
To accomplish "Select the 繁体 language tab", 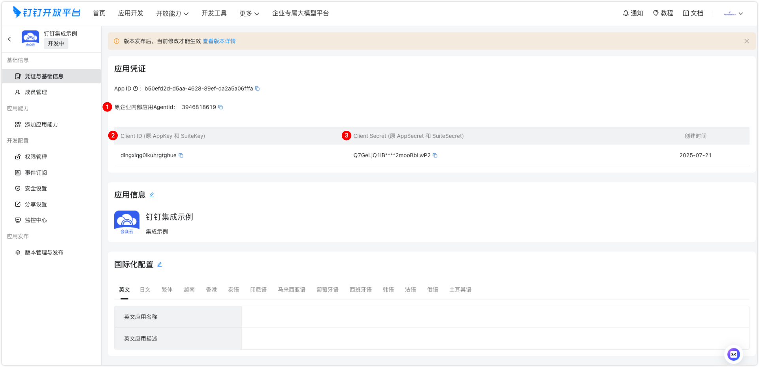I will [x=167, y=290].
